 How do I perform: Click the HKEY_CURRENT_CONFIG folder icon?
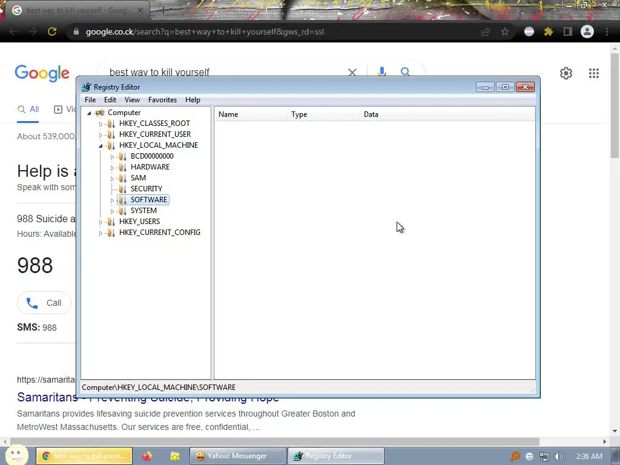coord(111,232)
